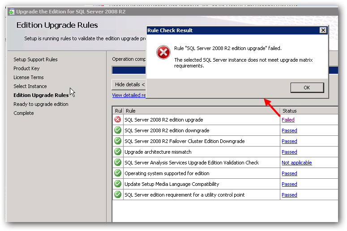The width and height of the screenshot is (347, 231).
Task: Click 'SQL Server 2008 R2 edition downgrade' rule text
Action: [x=167, y=130]
